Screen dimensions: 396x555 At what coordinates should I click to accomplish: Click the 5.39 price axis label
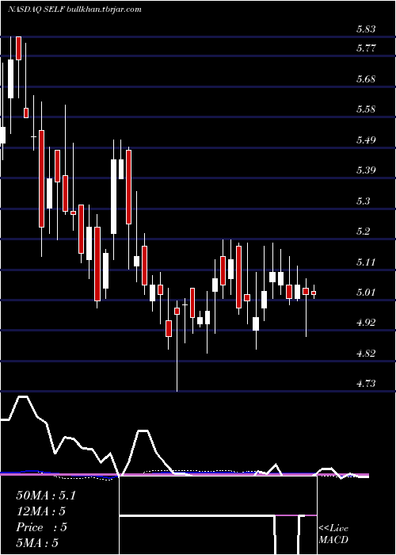coord(366,170)
